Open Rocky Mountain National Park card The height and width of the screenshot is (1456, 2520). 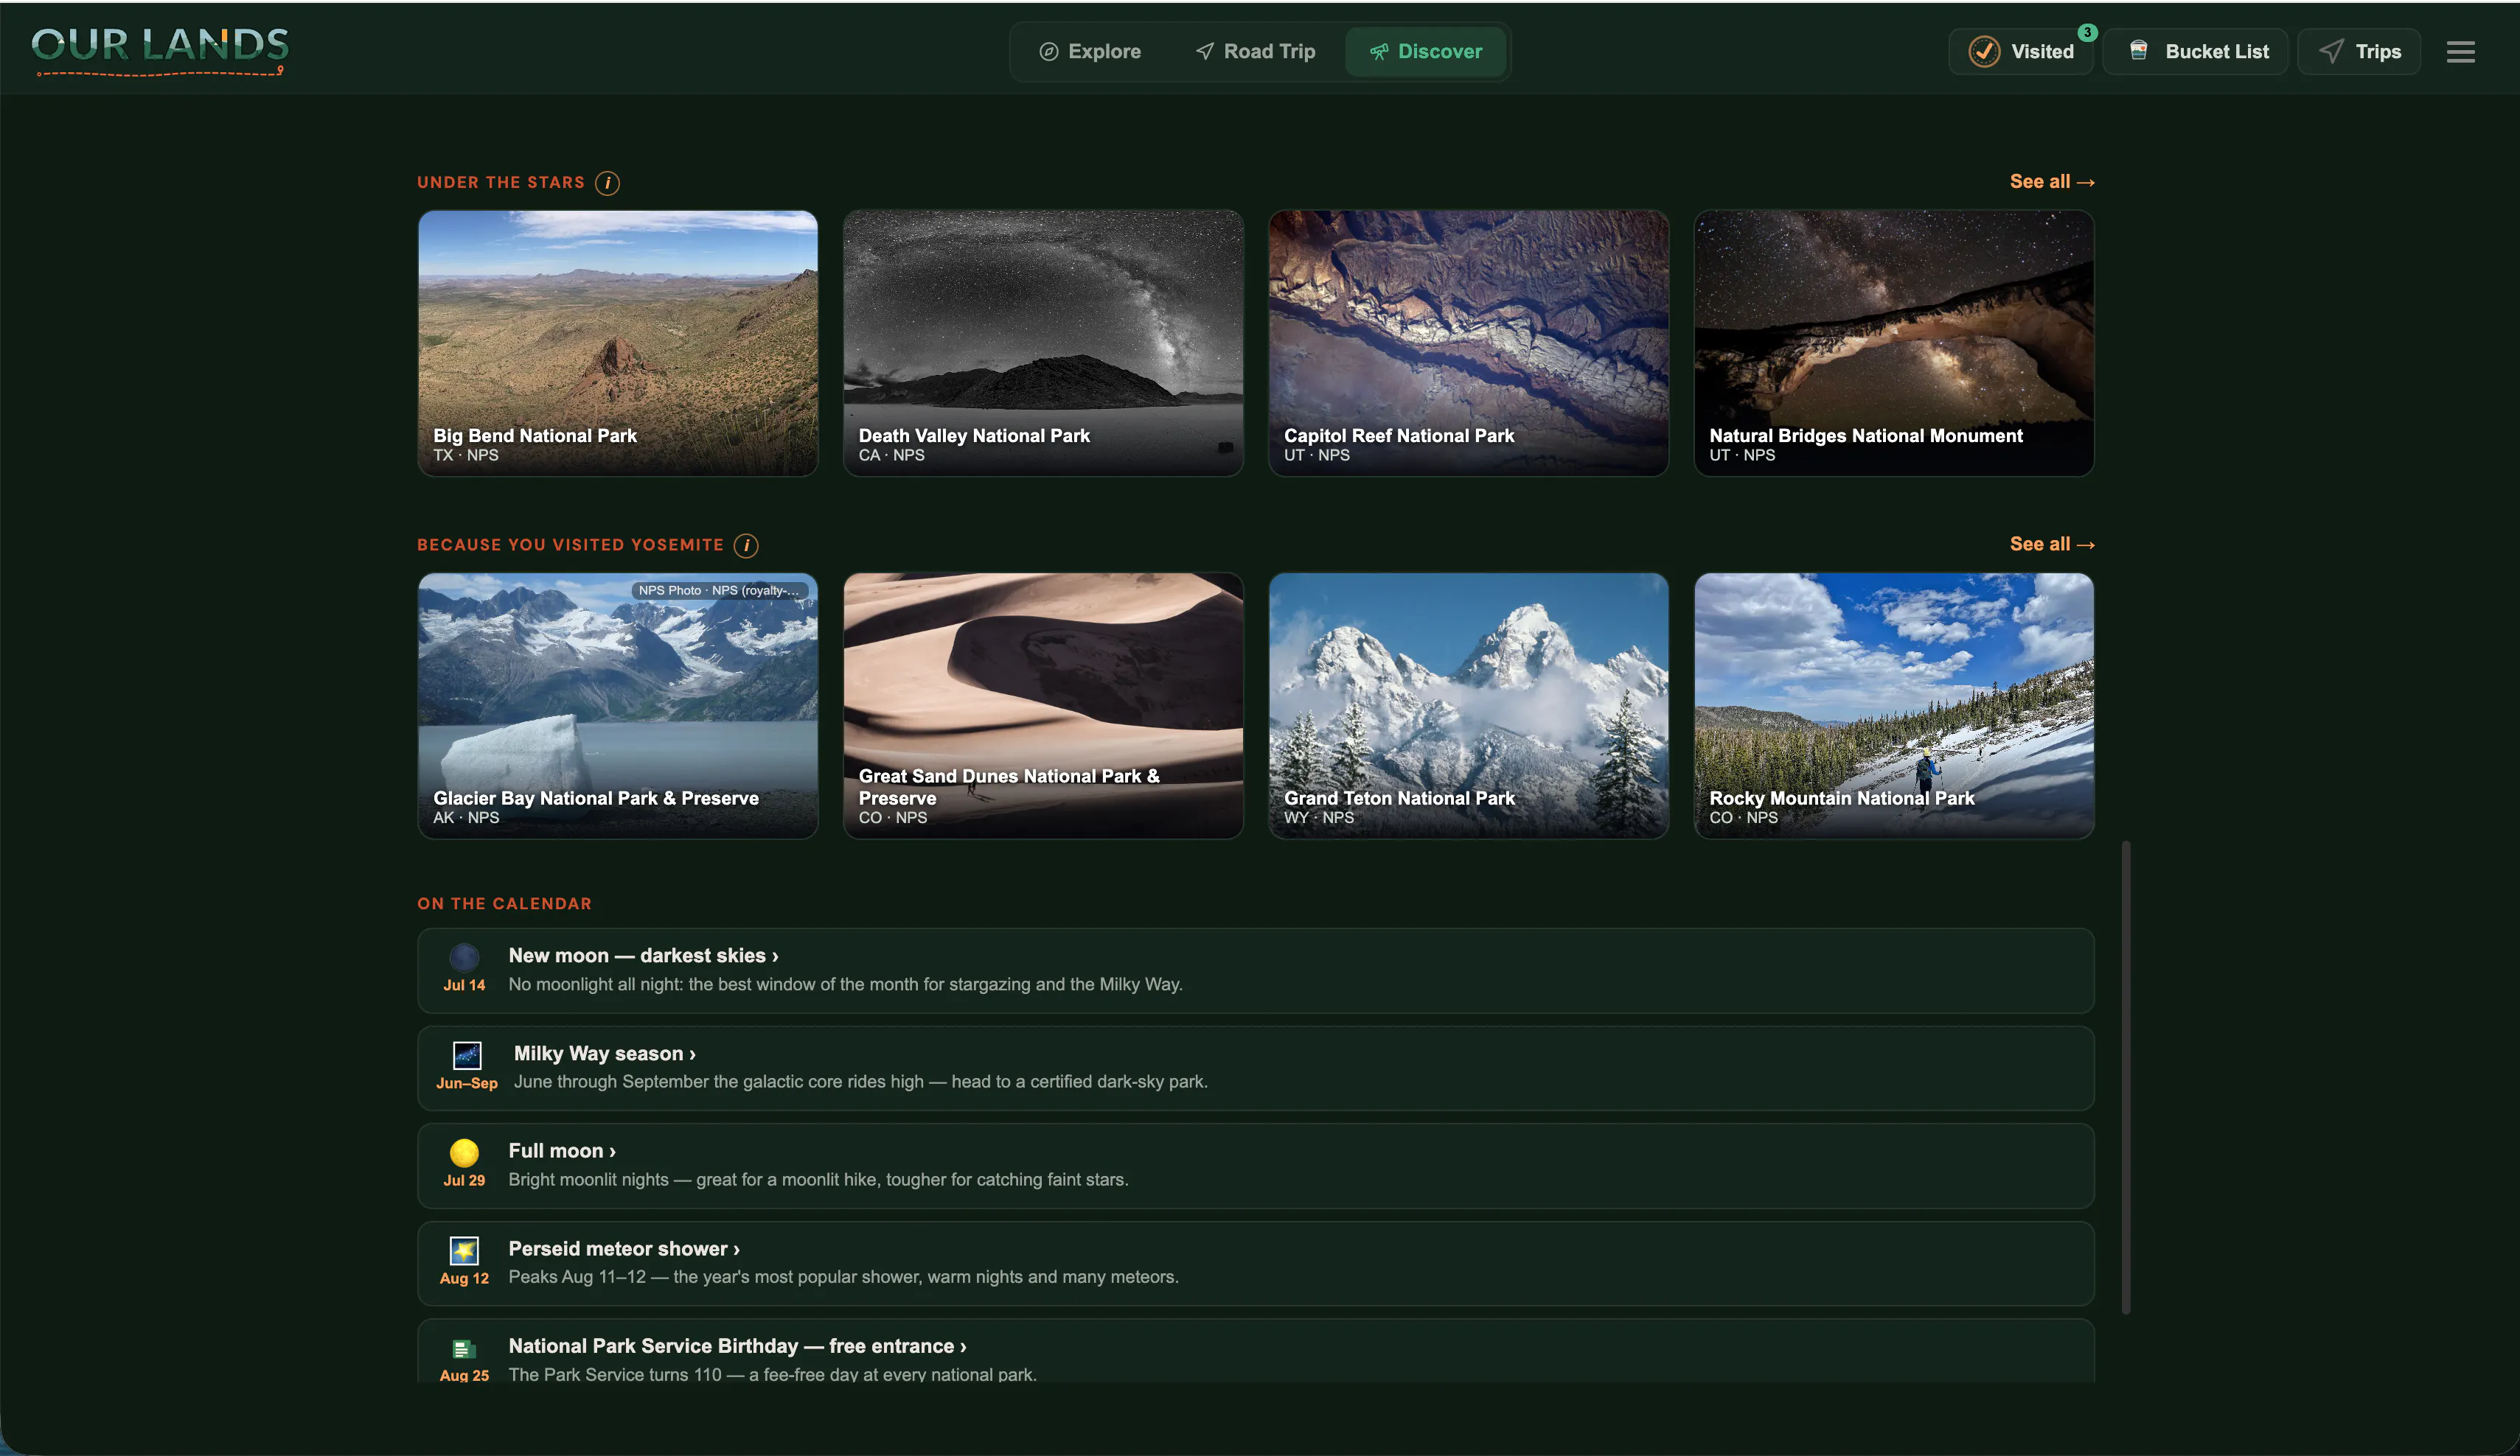(1894, 705)
